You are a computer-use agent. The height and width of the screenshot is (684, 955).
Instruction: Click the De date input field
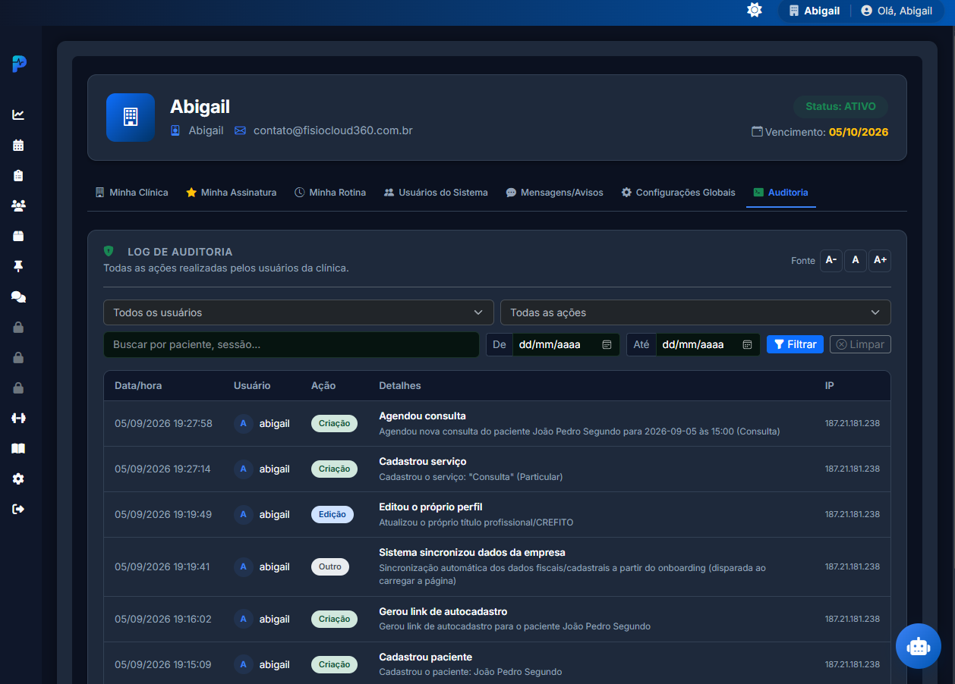(566, 344)
